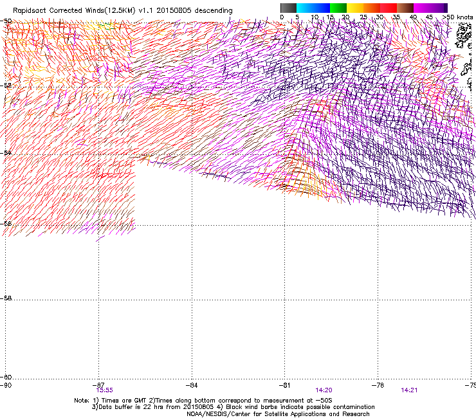Click the "40" label under the color bar

tap(413, 17)
